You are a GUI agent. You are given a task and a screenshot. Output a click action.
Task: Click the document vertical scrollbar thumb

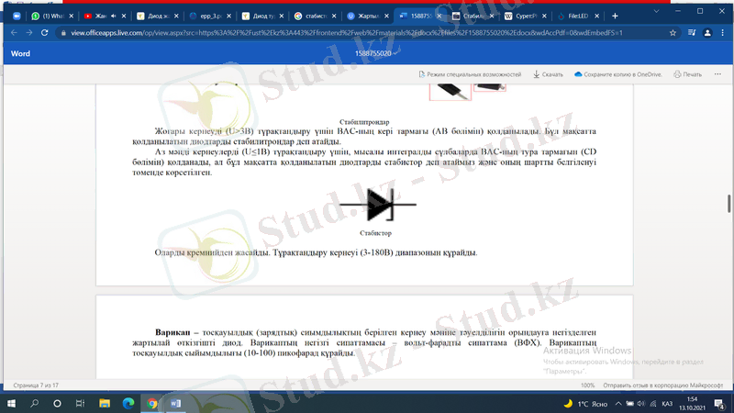click(728, 203)
